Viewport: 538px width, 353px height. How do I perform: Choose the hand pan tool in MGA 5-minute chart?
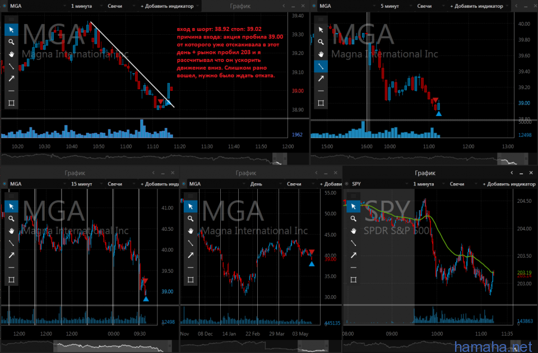[x=321, y=54]
